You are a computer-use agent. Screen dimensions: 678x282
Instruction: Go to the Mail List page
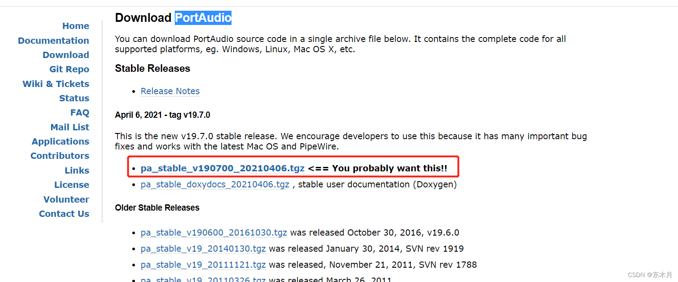click(x=70, y=127)
